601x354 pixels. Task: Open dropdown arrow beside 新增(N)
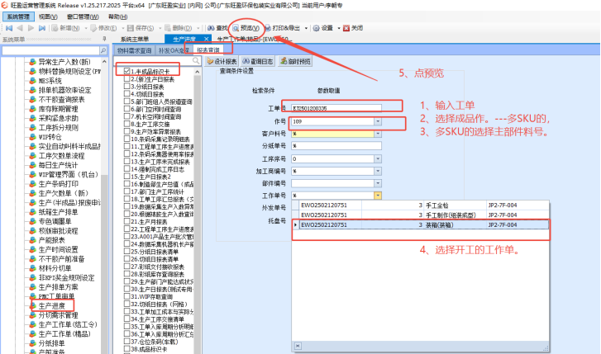[x=85, y=28]
